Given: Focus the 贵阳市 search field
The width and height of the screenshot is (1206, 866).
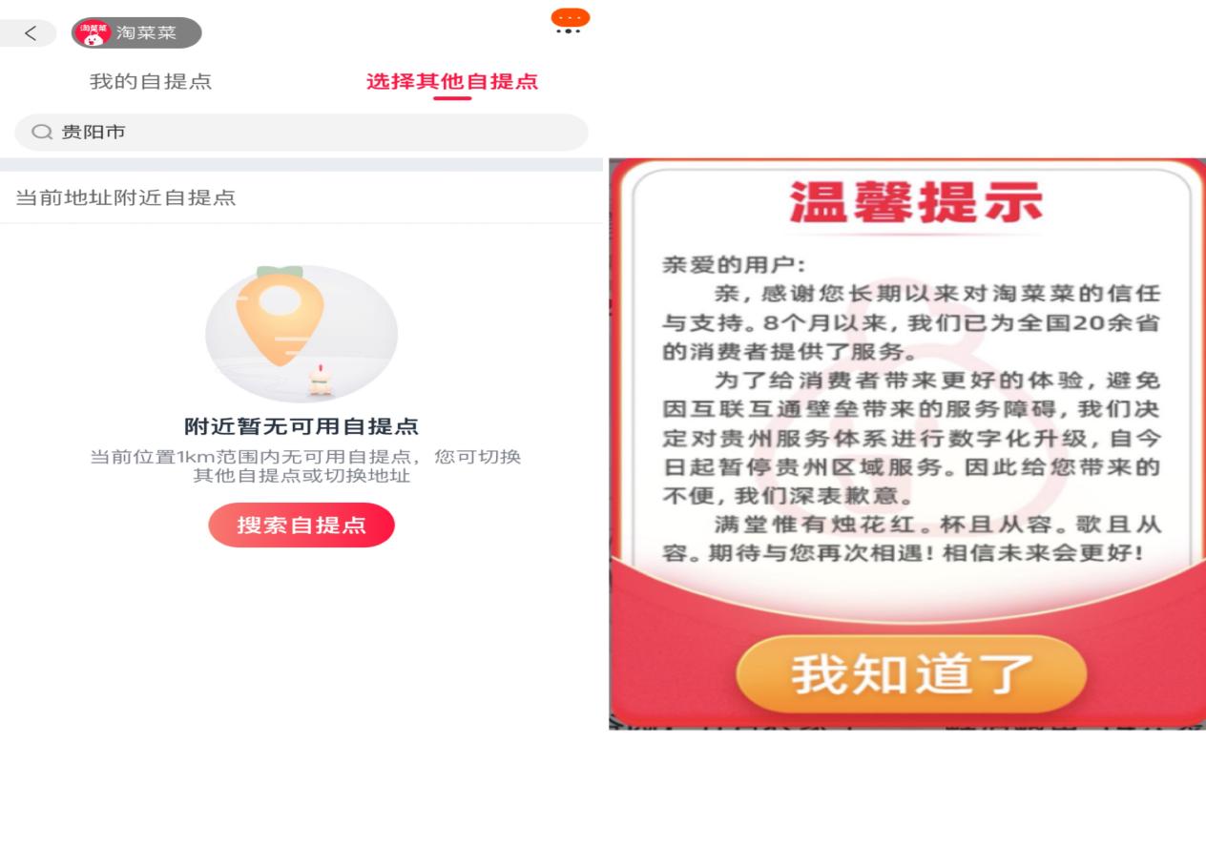Looking at the screenshot, I should [x=301, y=132].
